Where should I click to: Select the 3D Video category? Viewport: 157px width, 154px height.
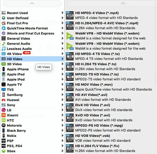coord(14,64)
